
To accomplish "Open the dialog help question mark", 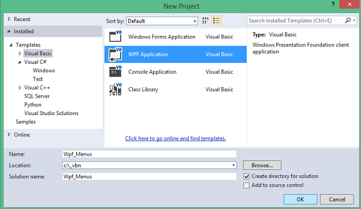I will click(x=333, y=4).
